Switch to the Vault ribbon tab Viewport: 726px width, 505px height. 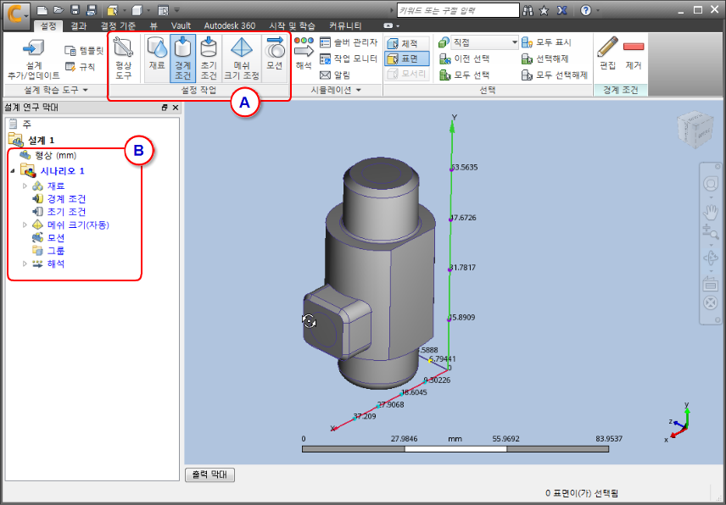point(181,26)
